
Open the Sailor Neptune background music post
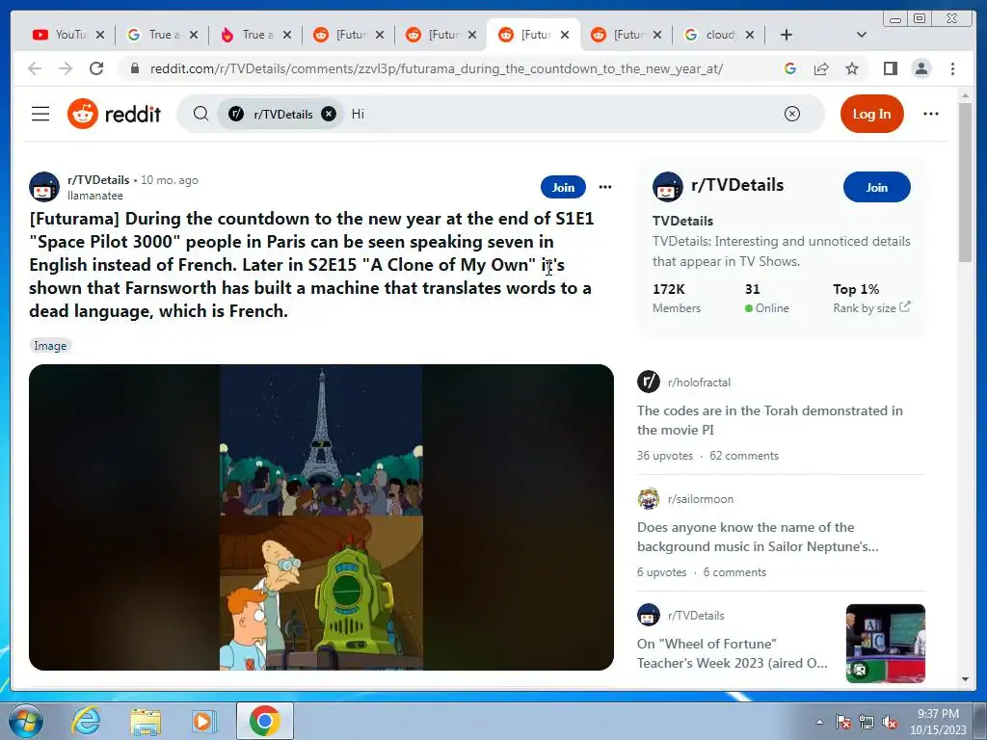[x=758, y=537]
